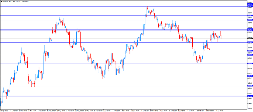Click the 1.5970 price scale value
Image resolution: width=253 pixels, height=112 pixels.
click(x=250, y=3)
